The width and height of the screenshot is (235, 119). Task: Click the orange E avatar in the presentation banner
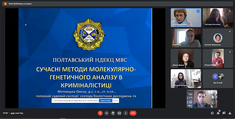(x=5, y=4)
